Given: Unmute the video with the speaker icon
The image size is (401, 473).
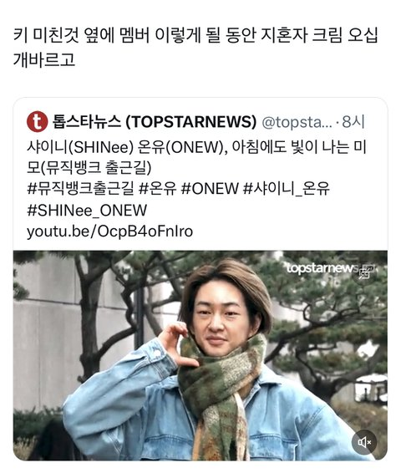Looking at the screenshot, I should (x=364, y=442).
